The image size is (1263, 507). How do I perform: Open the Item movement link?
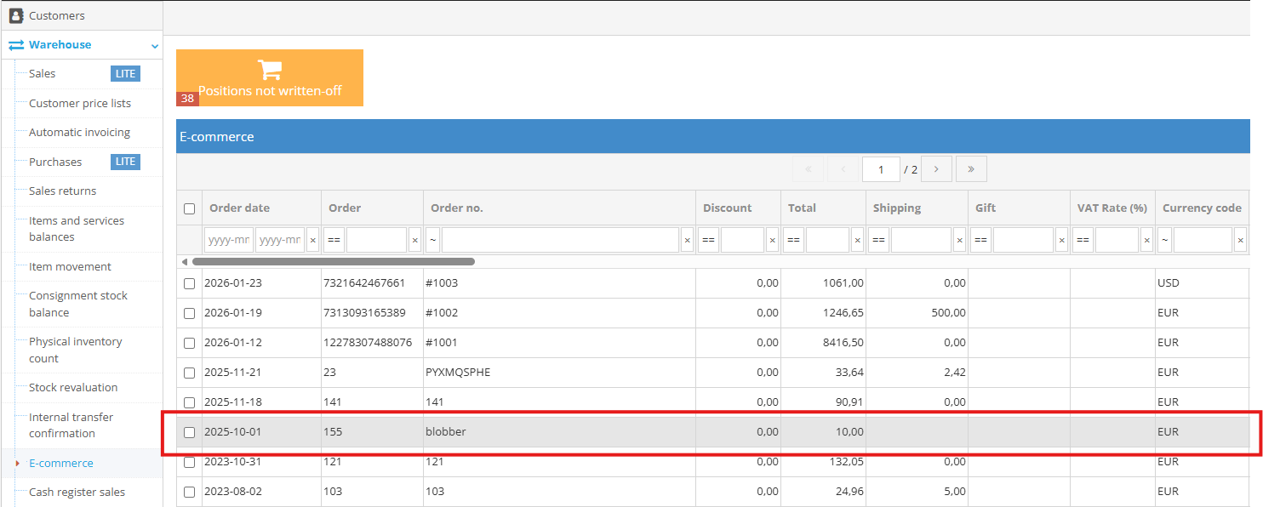(69, 266)
